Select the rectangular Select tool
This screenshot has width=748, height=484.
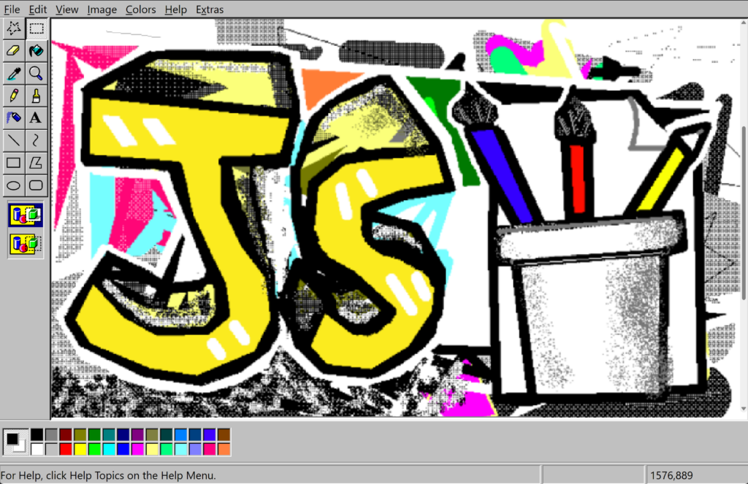tap(37, 28)
